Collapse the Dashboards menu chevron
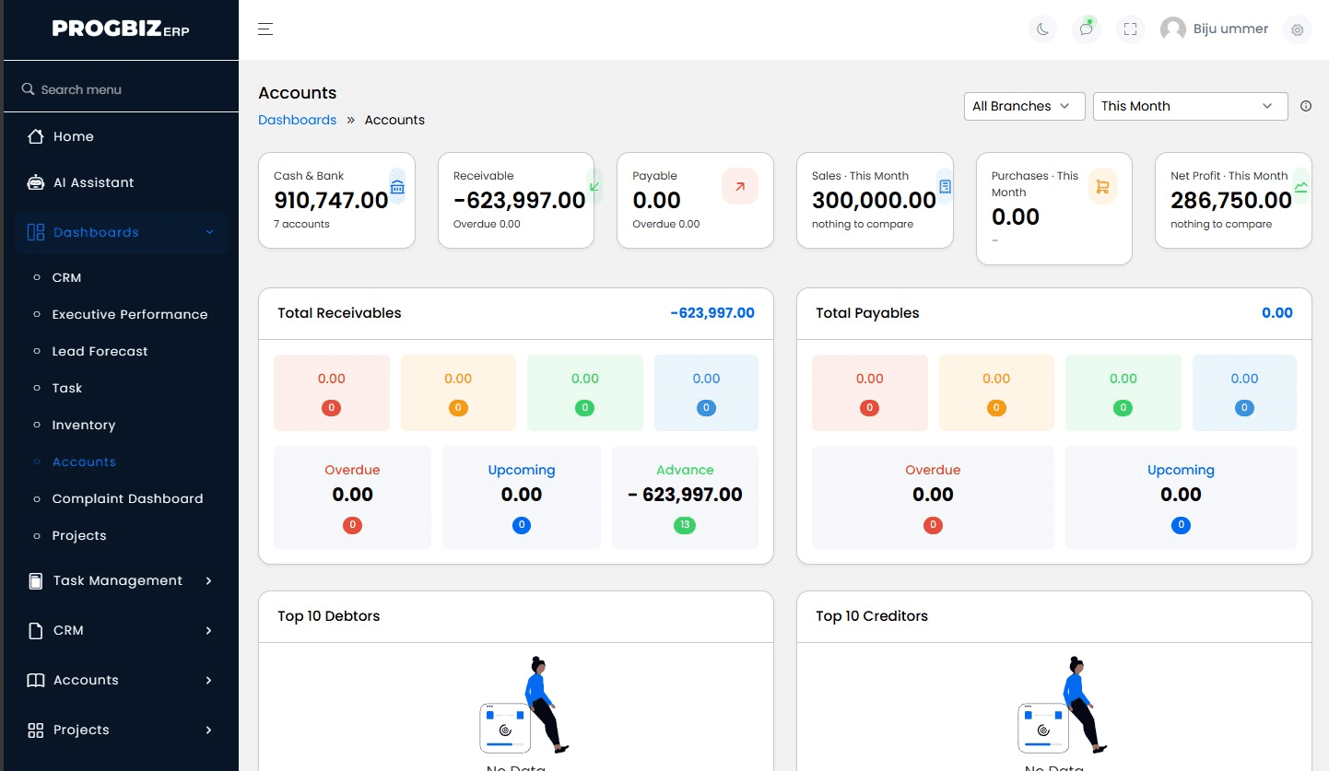This screenshot has width=1329, height=771. coord(209,232)
